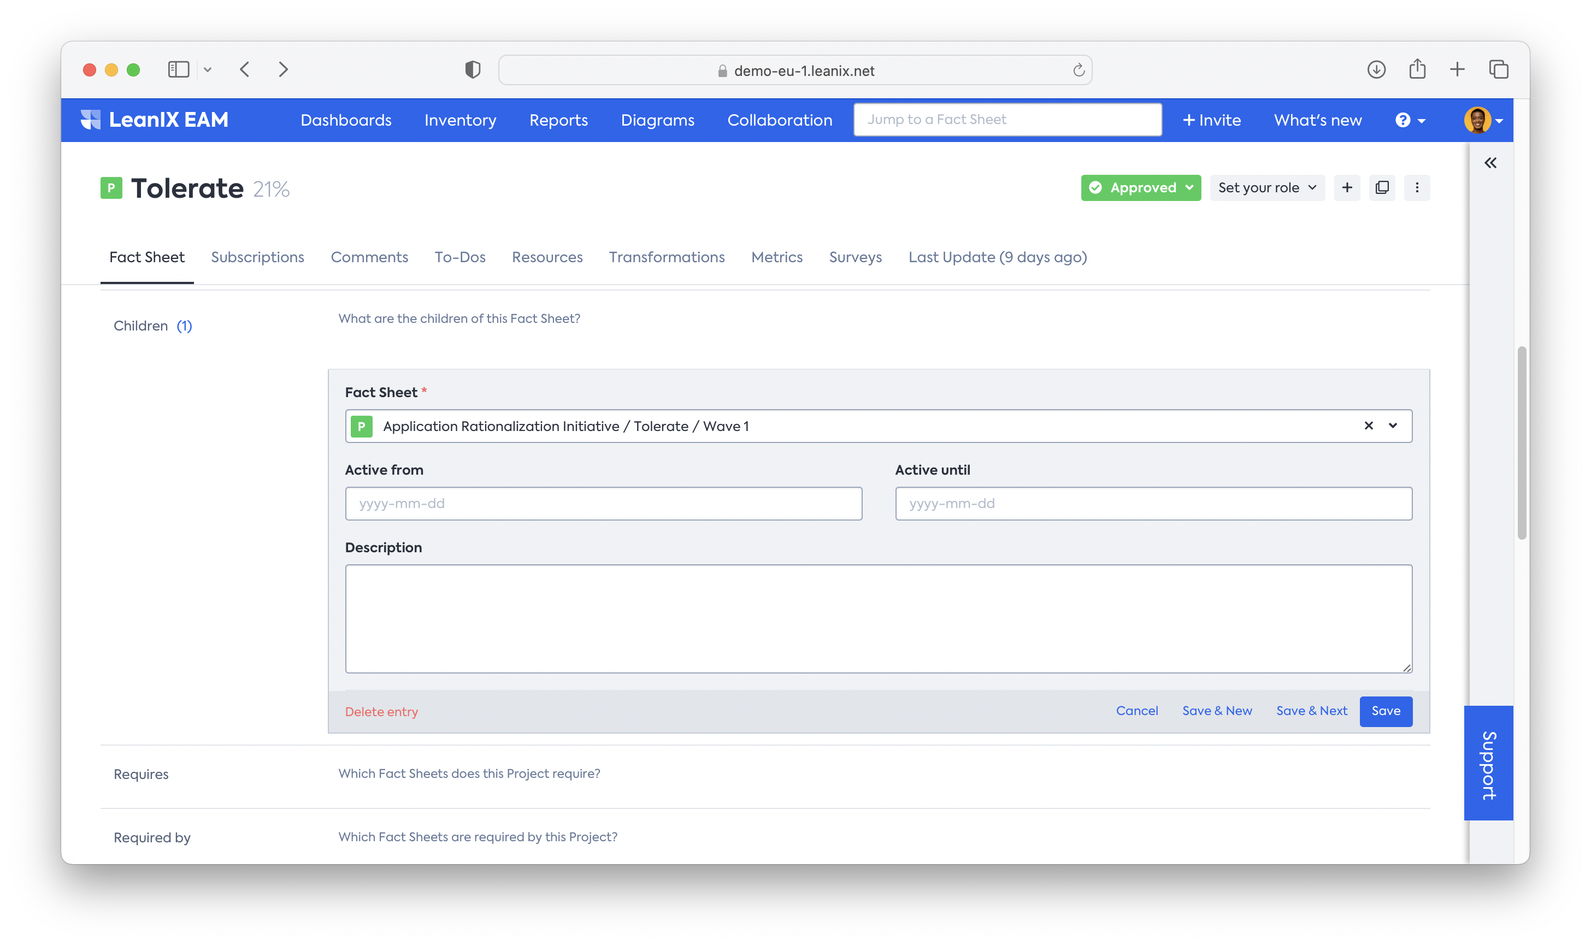Screen dimensions: 1591x945
Task: Click the copy Fact Sheet icon
Action: [x=1381, y=188]
